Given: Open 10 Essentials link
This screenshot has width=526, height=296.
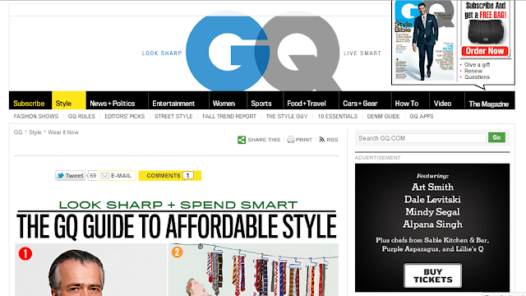Looking at the screenshot, I should (x=338, y=117).
